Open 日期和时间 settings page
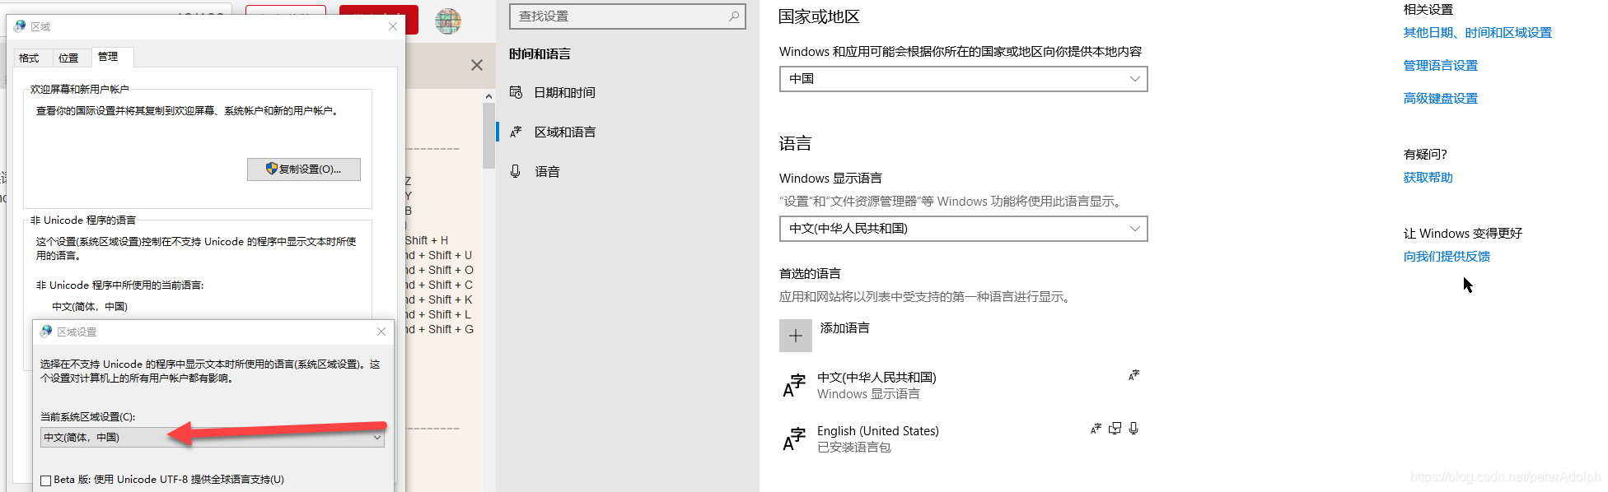The image size is (1608, 492). tap(565, 92)
